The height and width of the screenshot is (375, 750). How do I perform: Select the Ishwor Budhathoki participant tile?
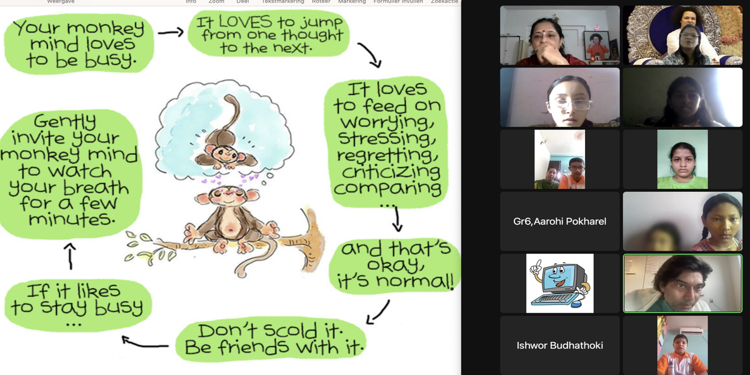560,345
